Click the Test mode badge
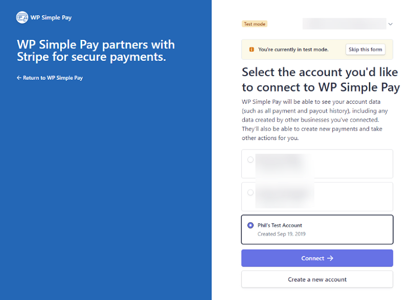The image size is (409, 300). coord(255,24)
